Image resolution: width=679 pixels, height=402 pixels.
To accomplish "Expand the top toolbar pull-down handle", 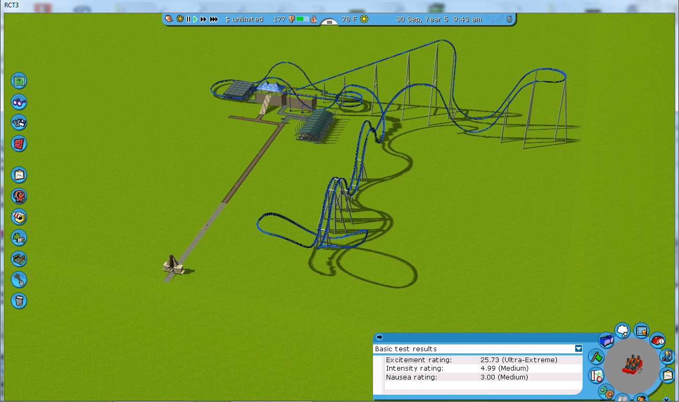I will point(329,22).
